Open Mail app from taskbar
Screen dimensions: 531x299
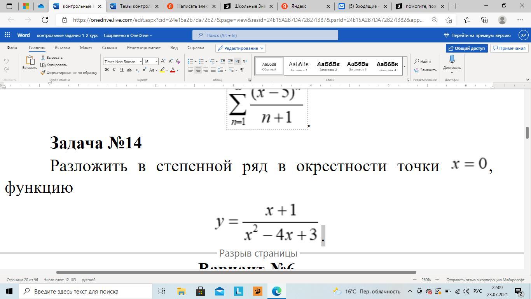click(219, 291)
